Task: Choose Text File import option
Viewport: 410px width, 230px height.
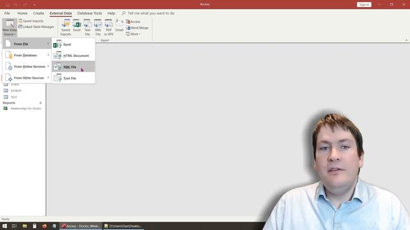Action: point(74,78)
